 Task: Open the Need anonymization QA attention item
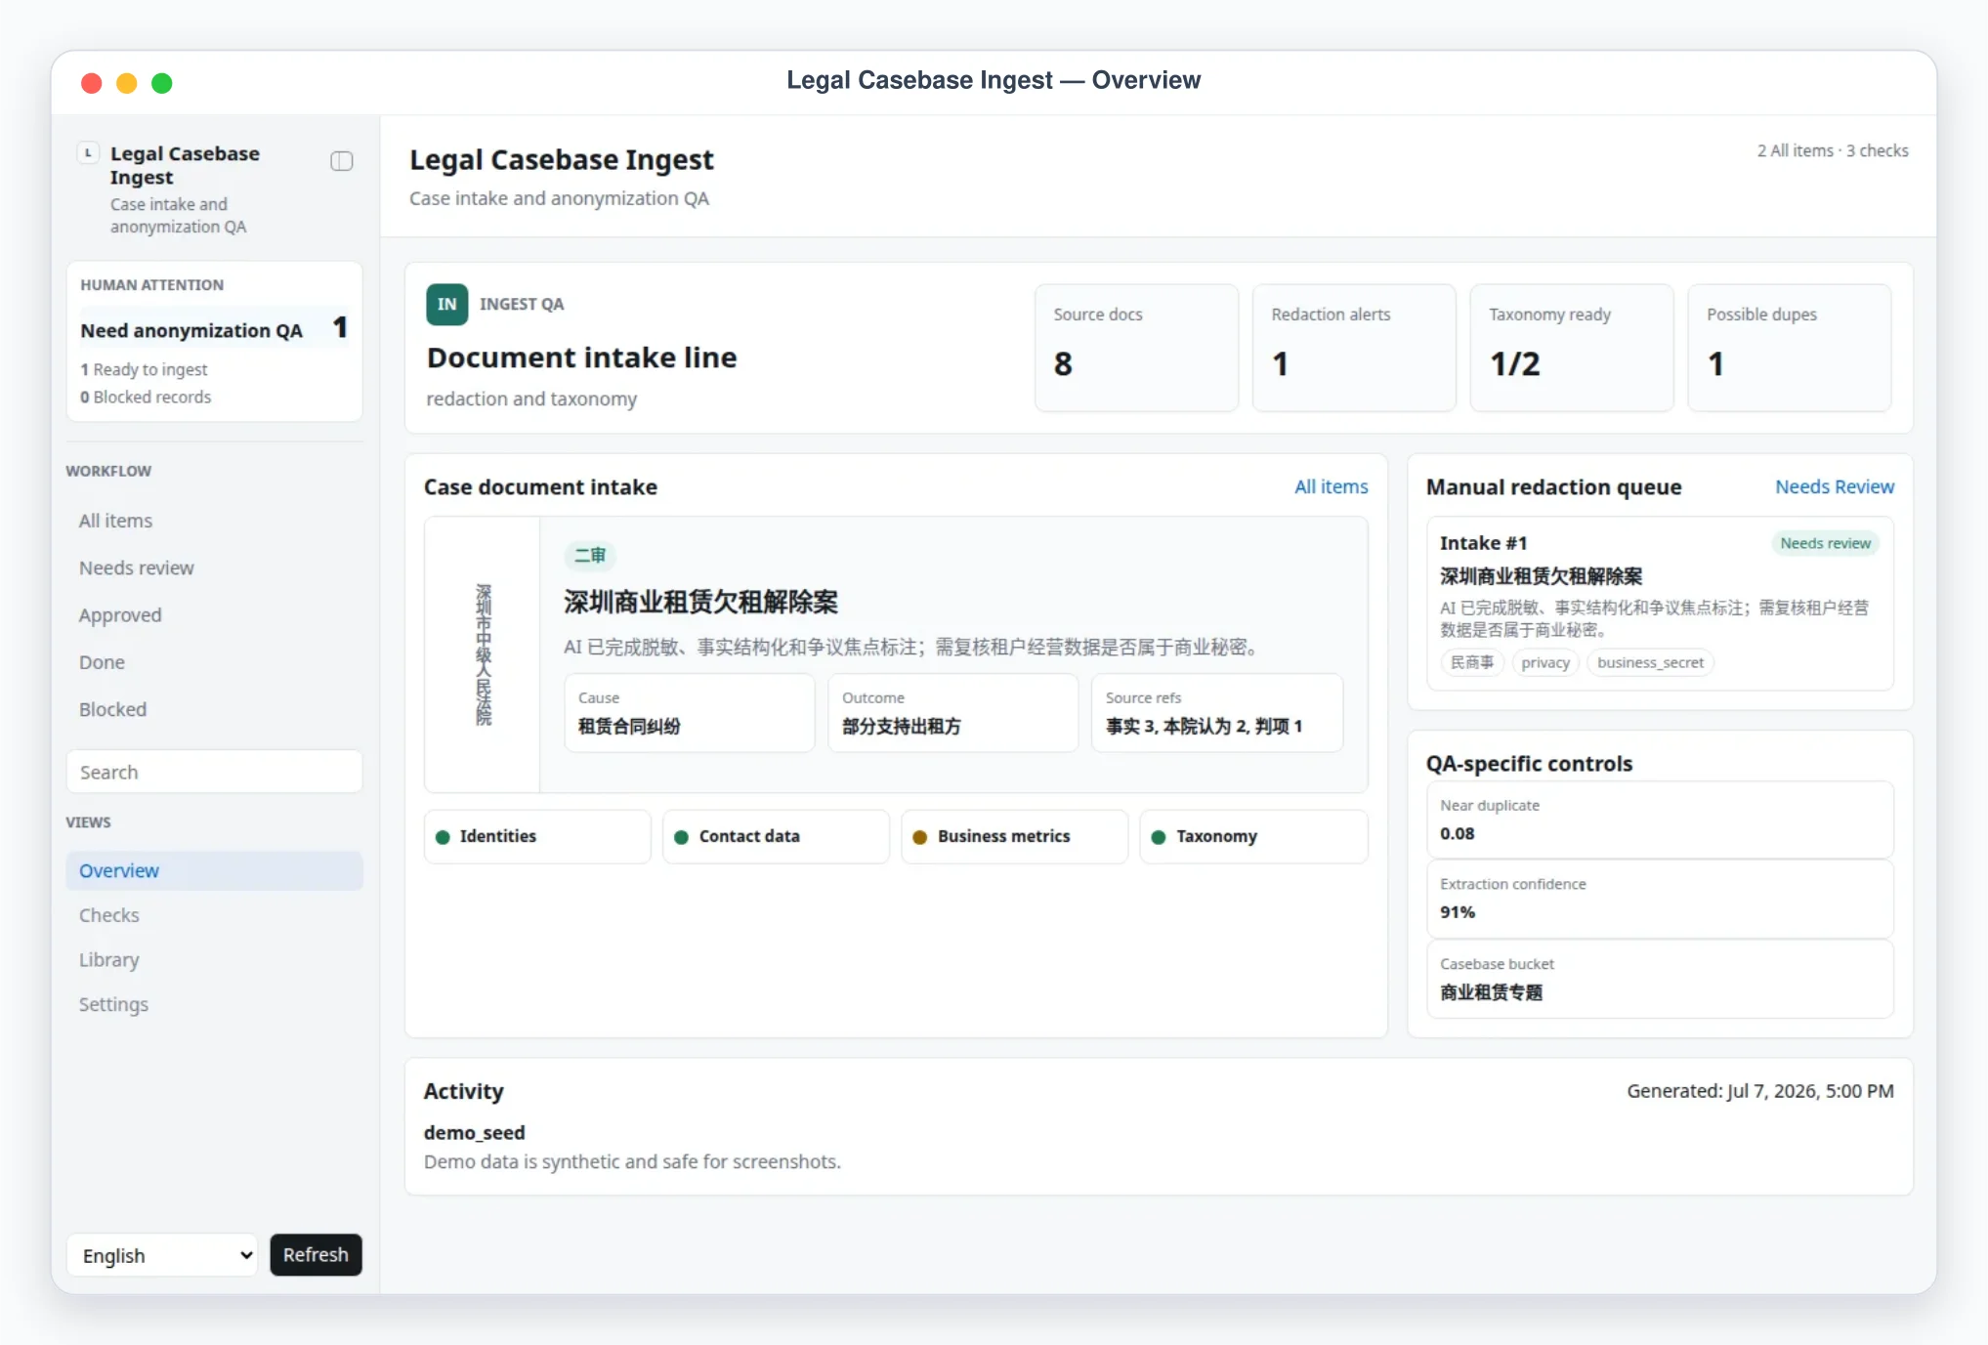tap(214, 329)
